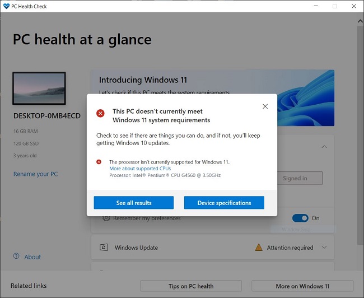Open More about supported CPUs link

(140, 169)
